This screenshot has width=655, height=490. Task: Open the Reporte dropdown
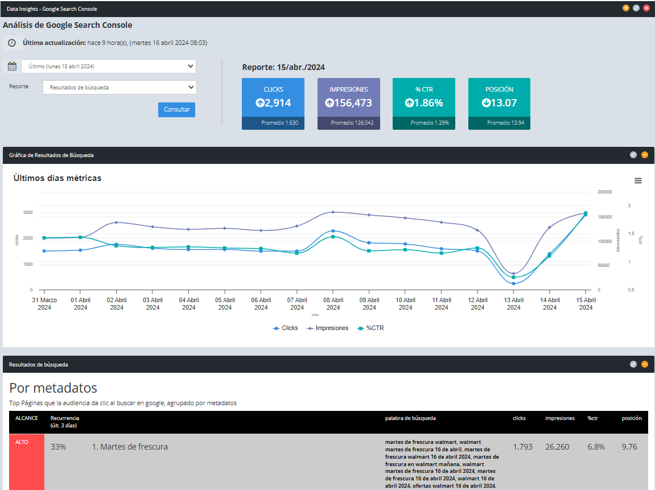(x=119, y=88)
